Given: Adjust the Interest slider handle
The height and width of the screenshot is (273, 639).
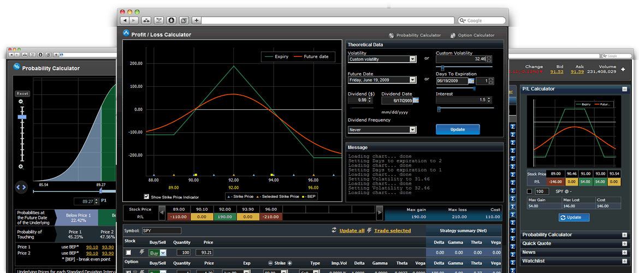Looking at the screenshot, I should pyautogui.click(x=439, y=109).
